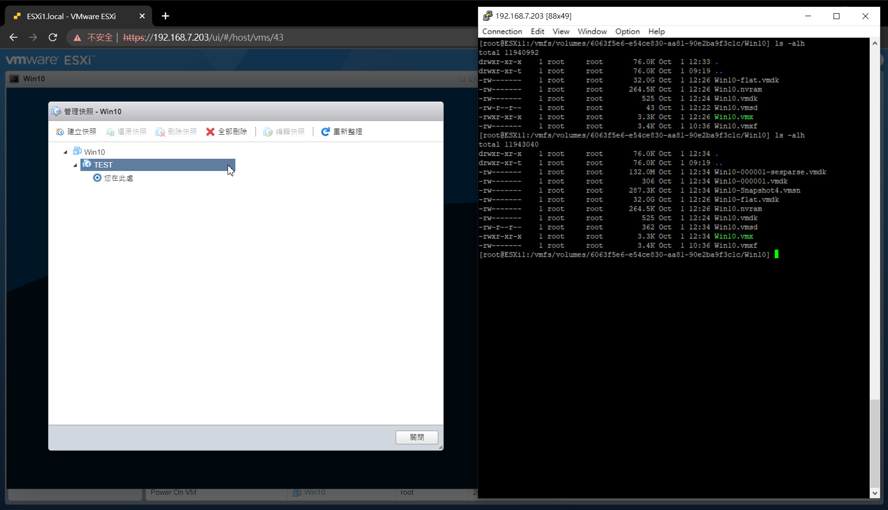The width and height of the screenshot is (888, 510).
Task: Open a new browser tab
Action: pyautogui.click(x=165, y=16)
